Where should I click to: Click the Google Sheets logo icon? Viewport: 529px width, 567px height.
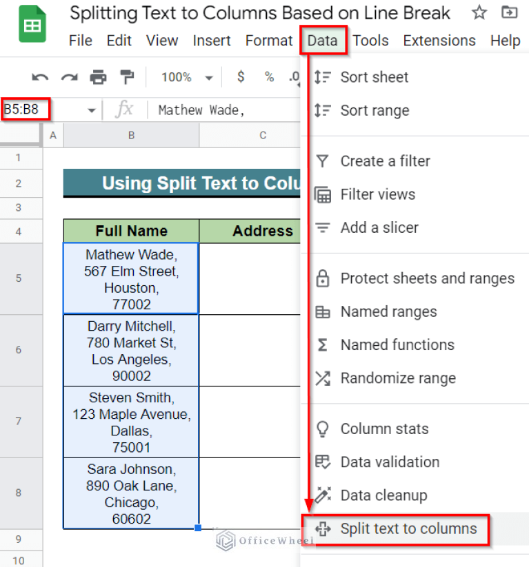coord(32,26)
